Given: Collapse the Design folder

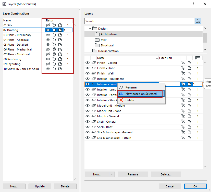Looking at the screenshot, I should tap(90, 29).
